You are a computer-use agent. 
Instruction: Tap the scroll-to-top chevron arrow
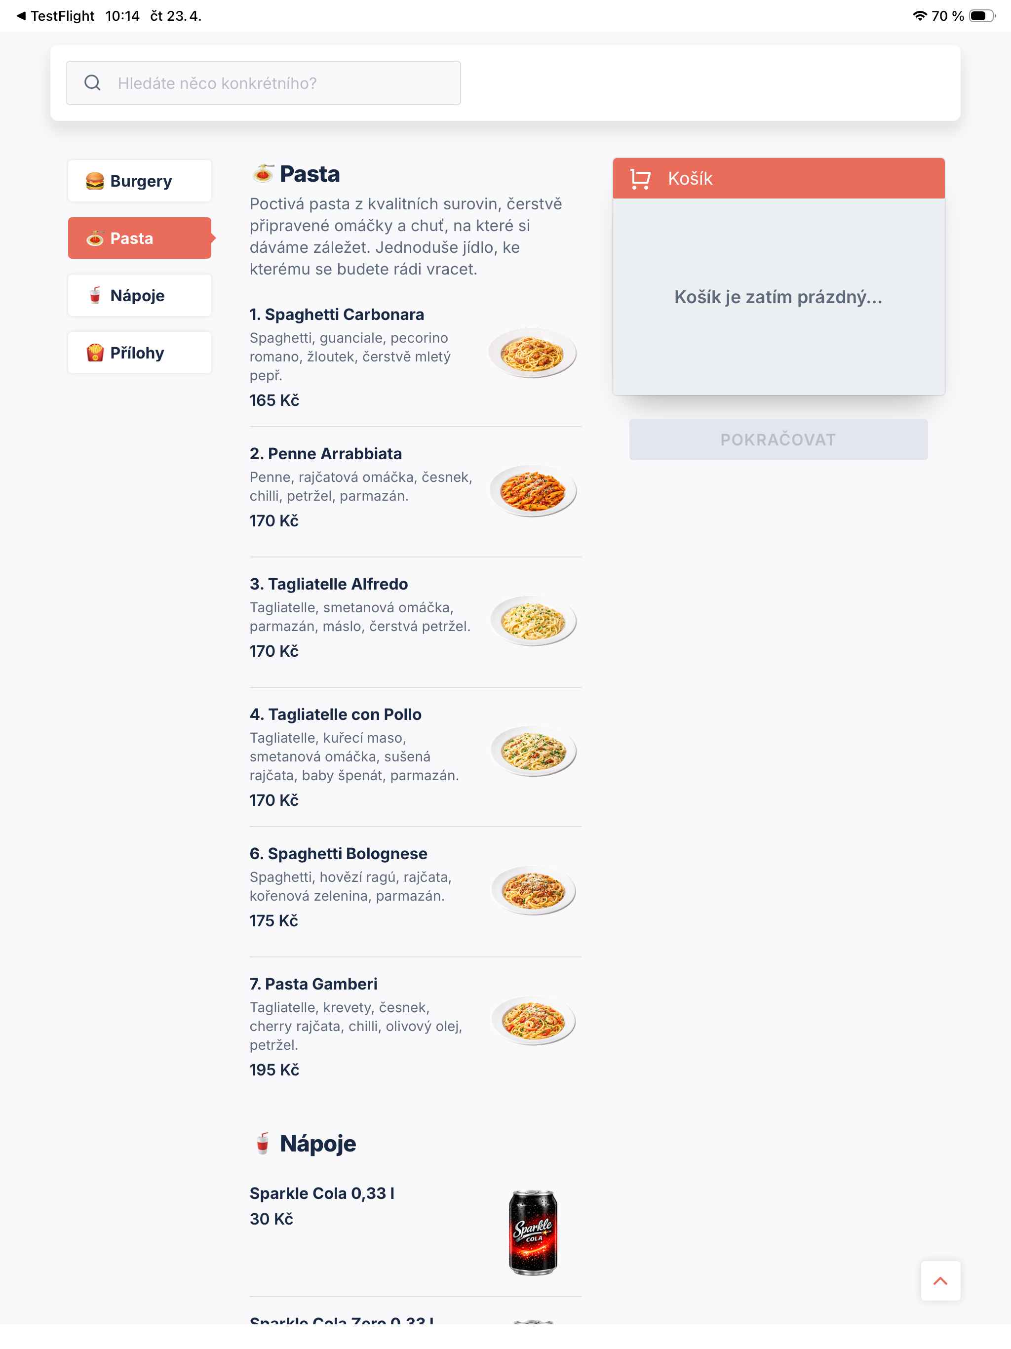(940, 1281)
